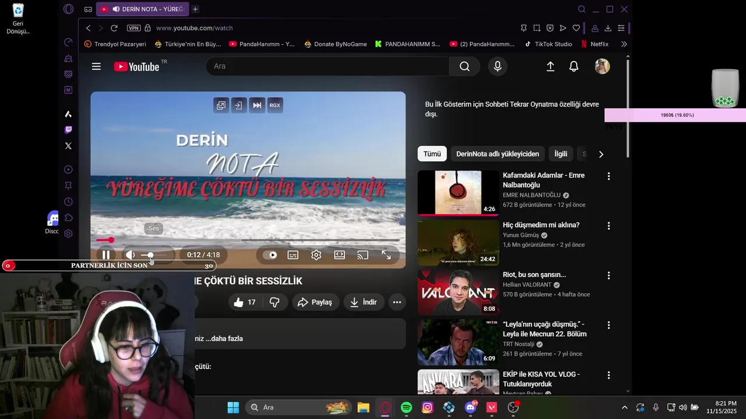746x419 pixels.
Task: Open Opera easy setup sliders icon
Action: pos(621,28)
